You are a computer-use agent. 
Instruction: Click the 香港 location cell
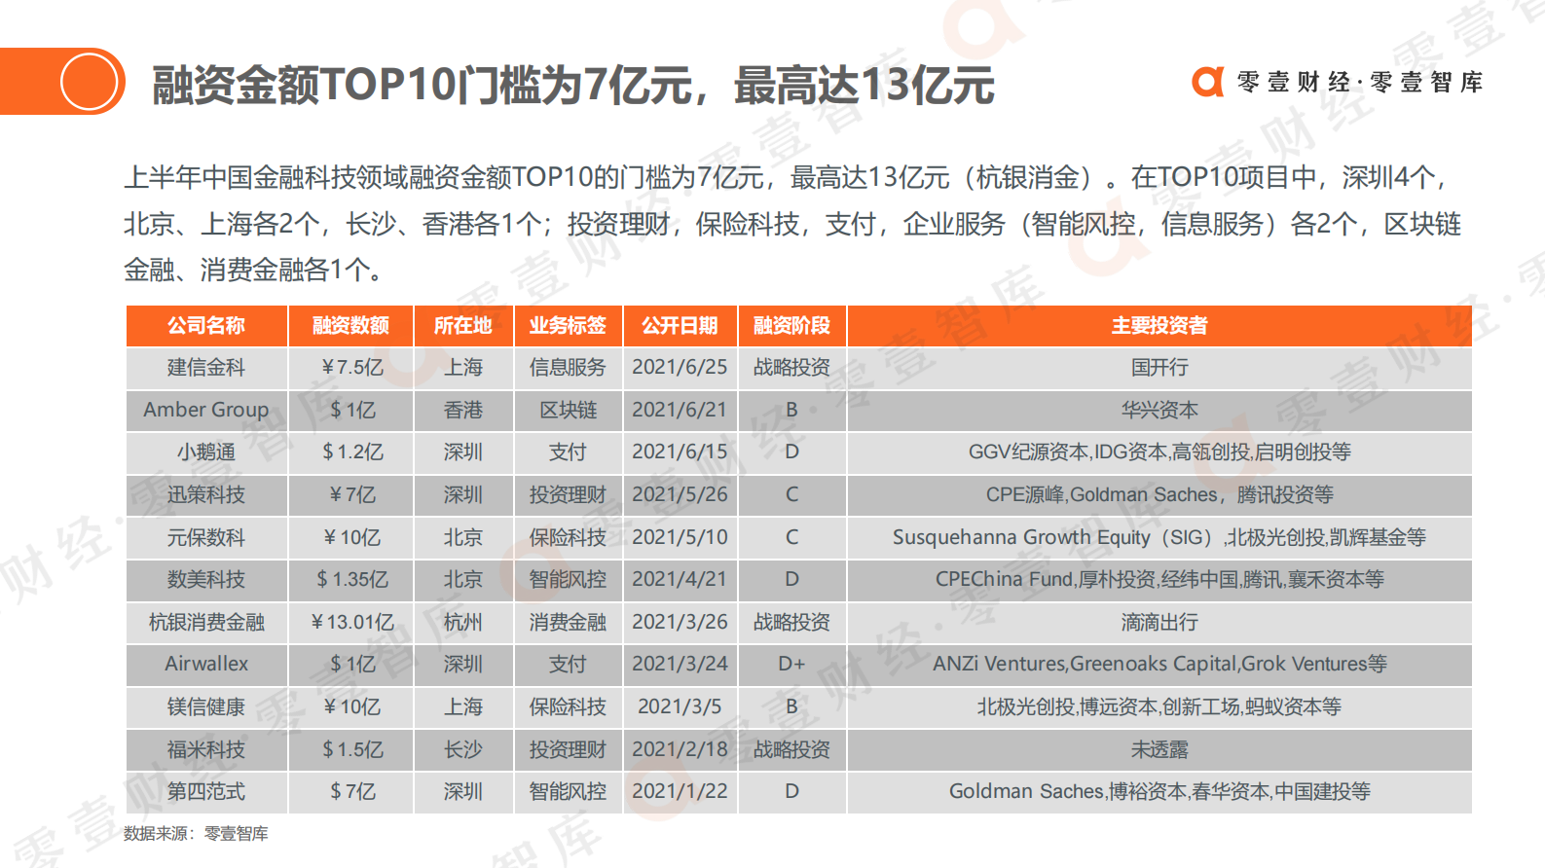click(x=463, y=410)
